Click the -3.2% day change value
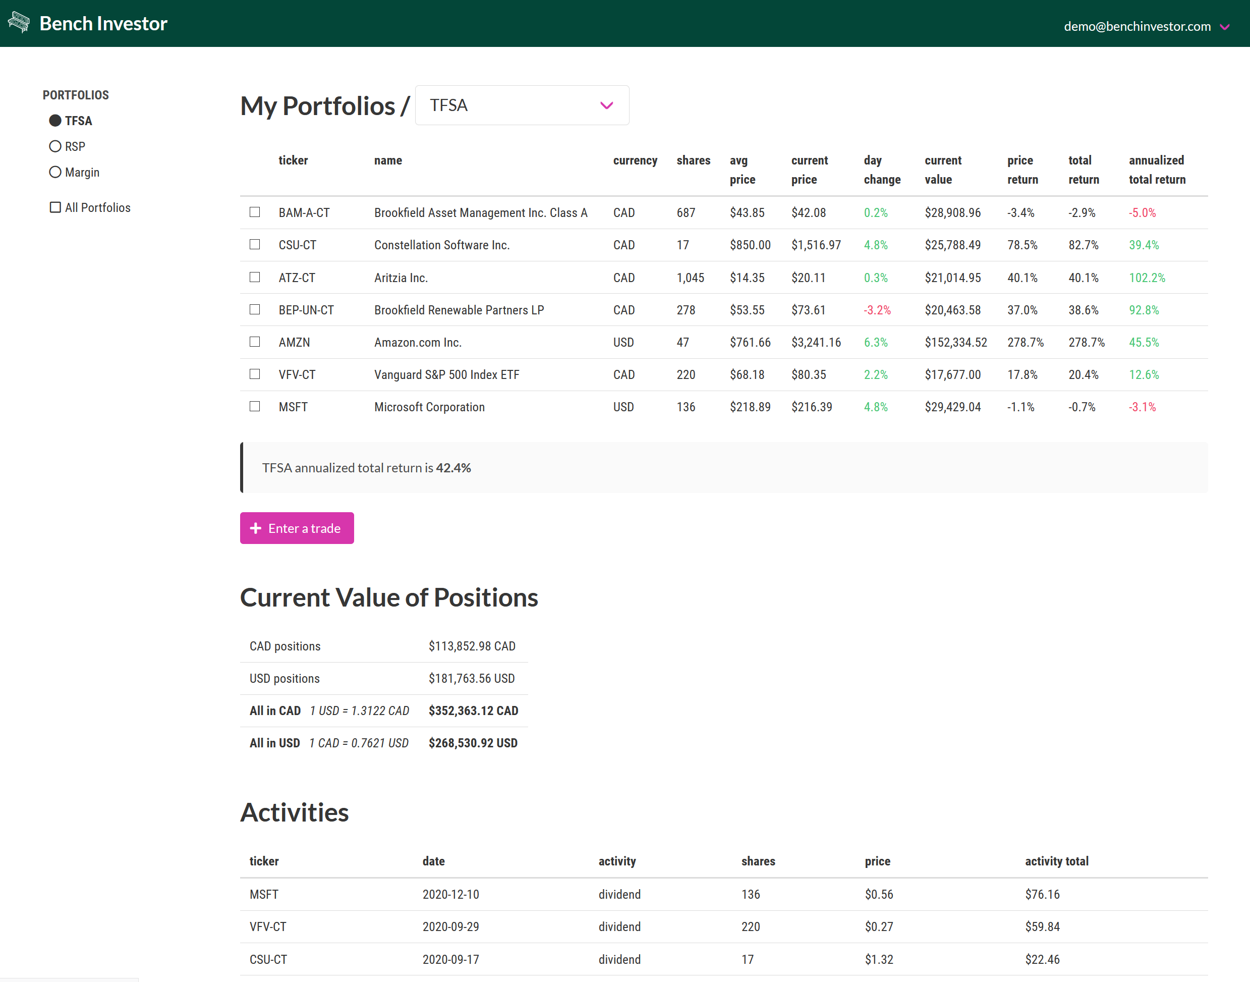Screen dimensions: 1250x982 [877, 310]
